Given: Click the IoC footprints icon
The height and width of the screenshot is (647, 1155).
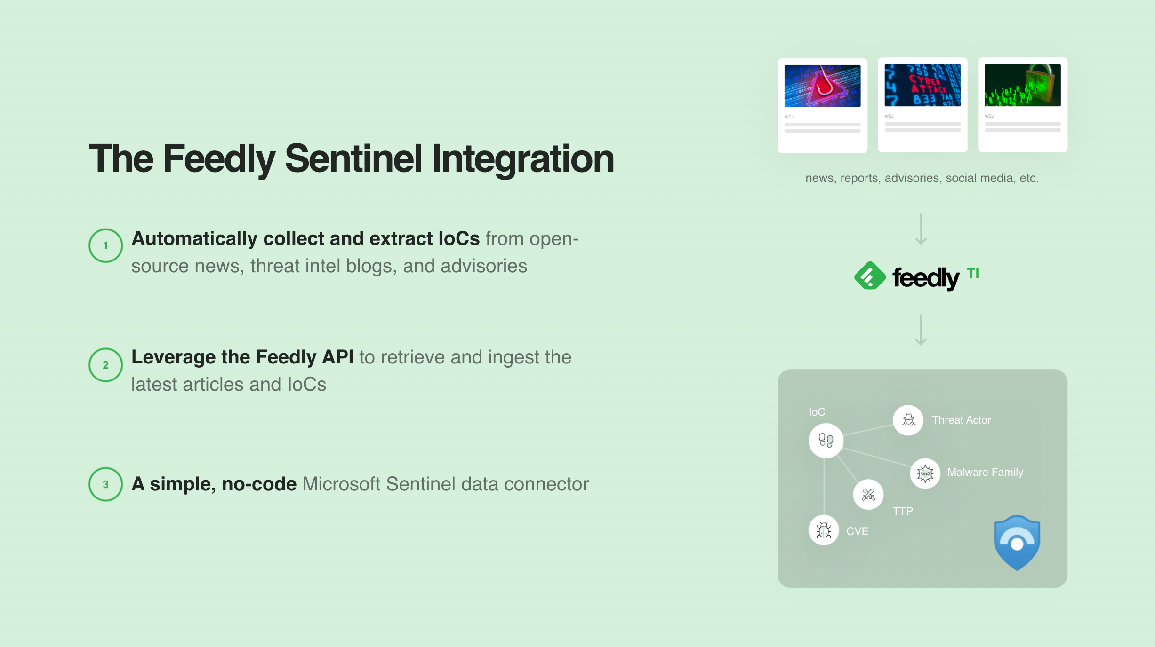Looking at the screenshot, I should [826, 441].
